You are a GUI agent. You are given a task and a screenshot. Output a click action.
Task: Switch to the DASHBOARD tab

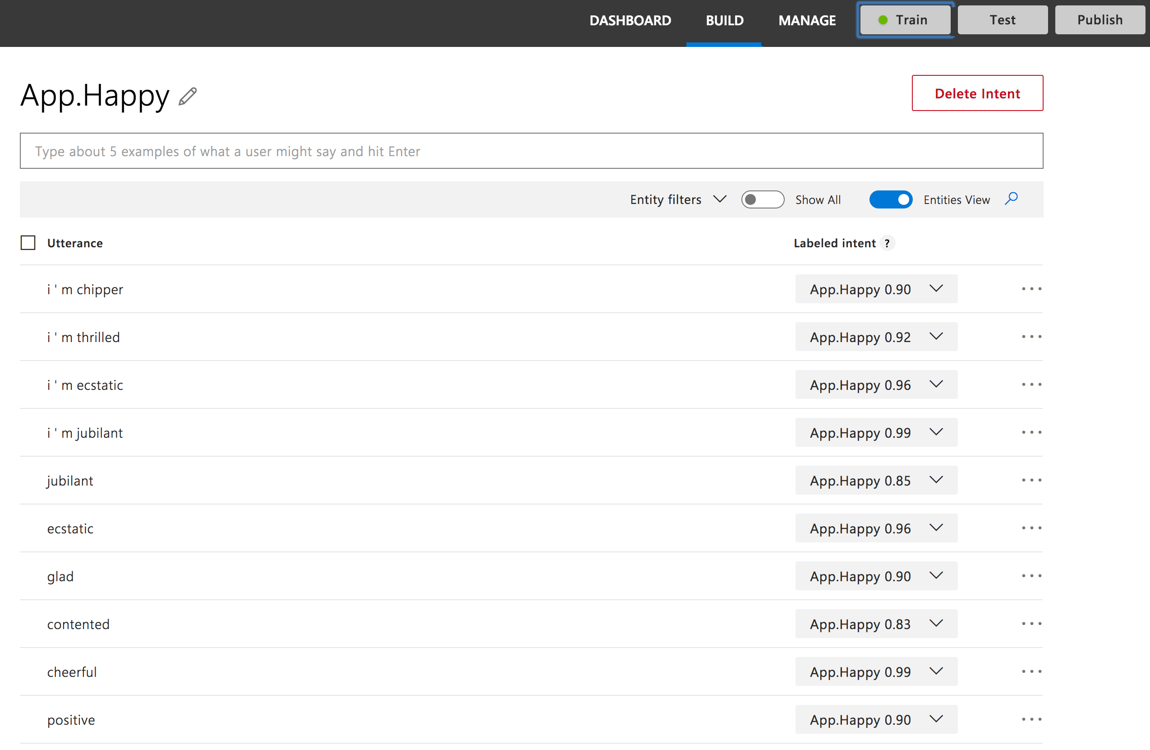630,20
